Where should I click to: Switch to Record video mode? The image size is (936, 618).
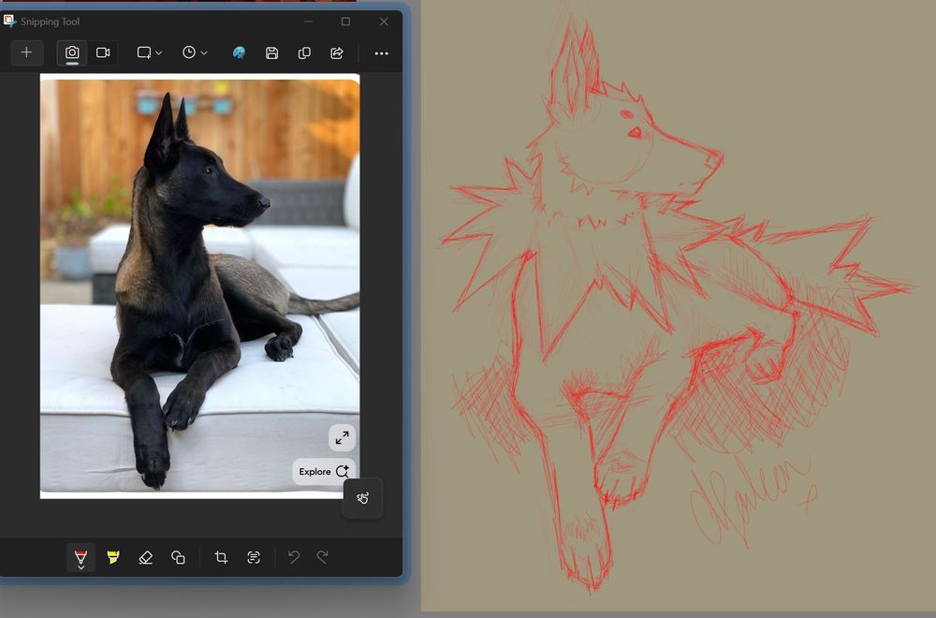pos(103,52)
